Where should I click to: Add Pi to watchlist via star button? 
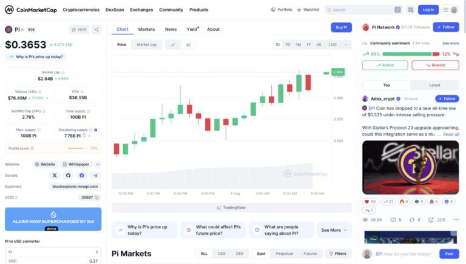pyautogui.click(x=79, y=29)
